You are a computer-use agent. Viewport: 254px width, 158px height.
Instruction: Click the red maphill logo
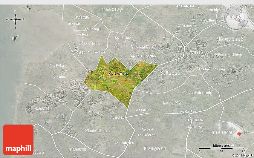[18, 139]
